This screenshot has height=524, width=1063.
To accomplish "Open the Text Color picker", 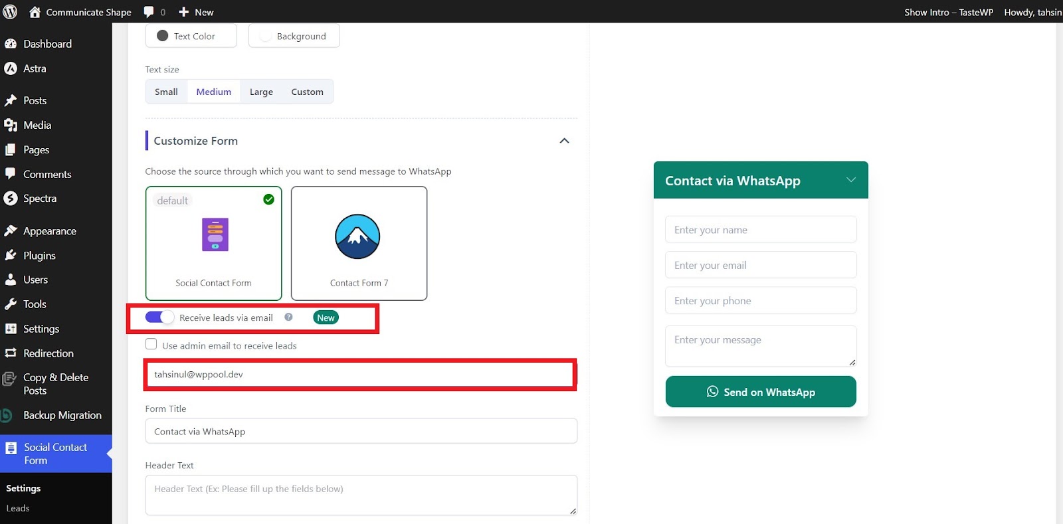I will (x=191, y=36).
